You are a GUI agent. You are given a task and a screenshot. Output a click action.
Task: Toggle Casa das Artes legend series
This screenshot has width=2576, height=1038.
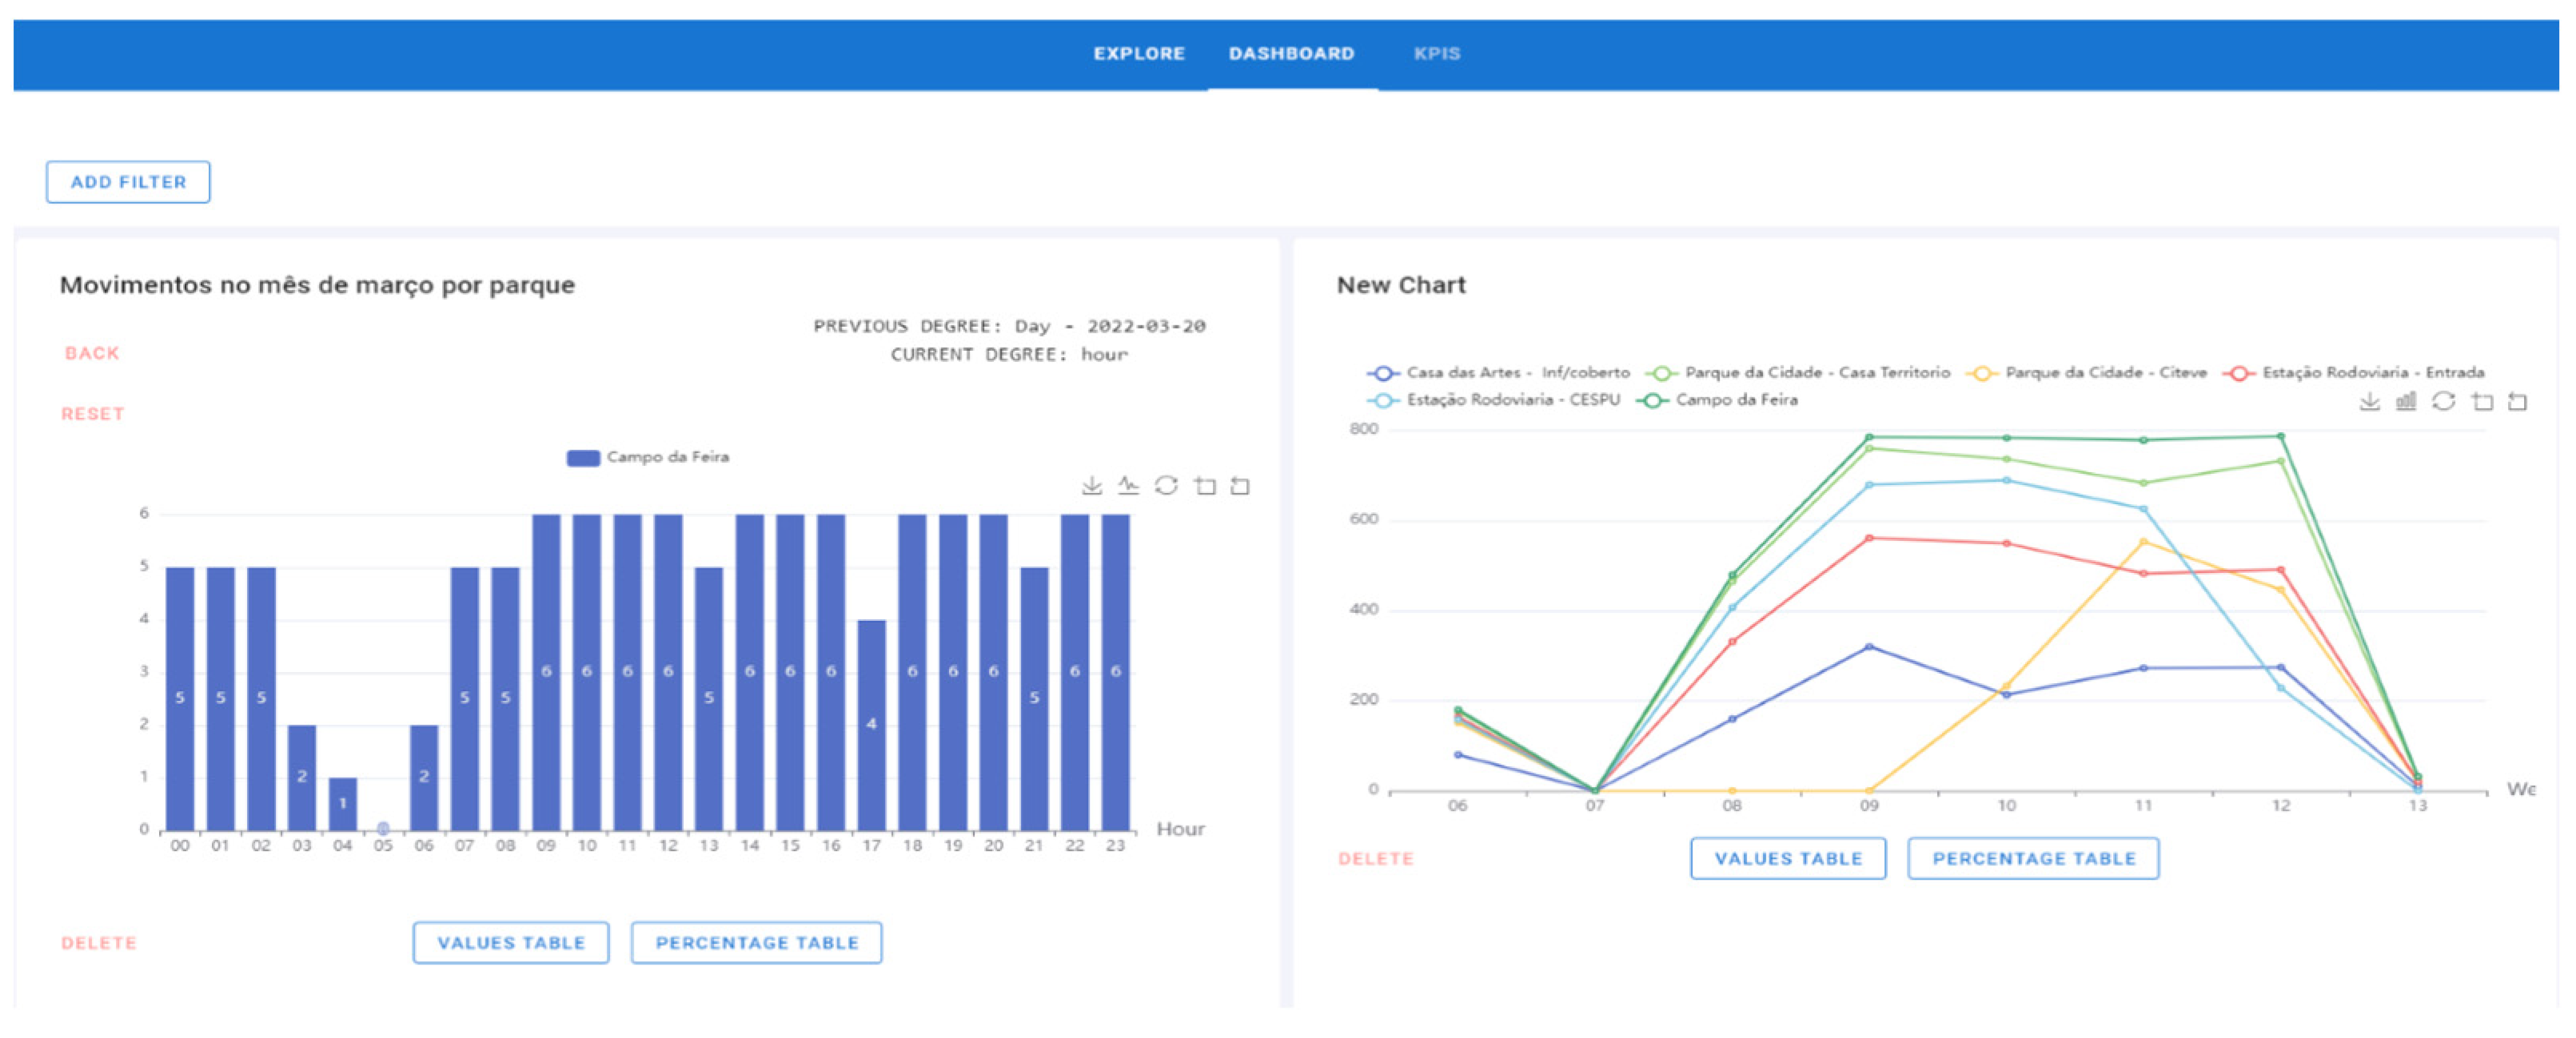pyautogui.click(x=1498, y=372)
